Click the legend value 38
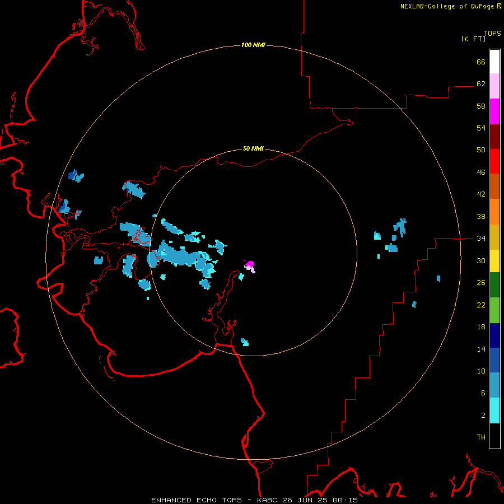The image size is (504, 504). [481, 217]
